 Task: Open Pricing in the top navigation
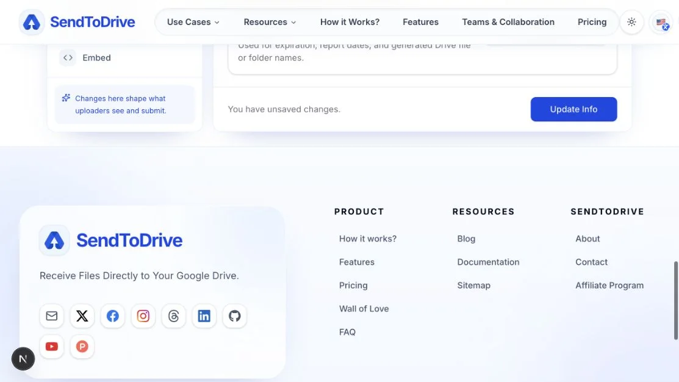pos(592,21)
